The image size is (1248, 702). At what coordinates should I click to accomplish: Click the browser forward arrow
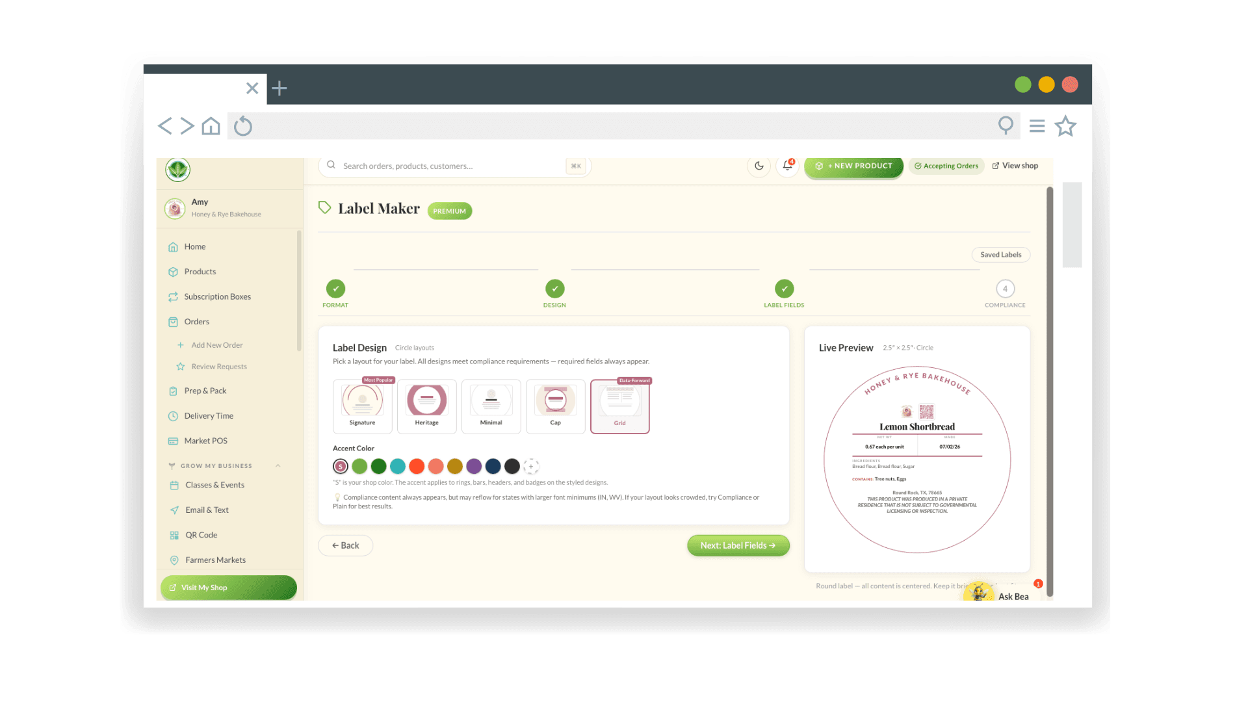tap(187, 126)
